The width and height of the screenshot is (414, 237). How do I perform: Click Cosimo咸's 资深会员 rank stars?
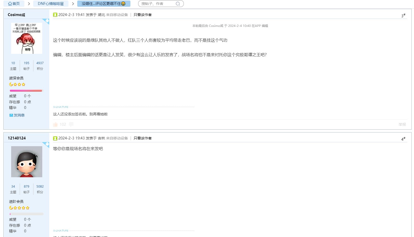click(x=17, y=84)
